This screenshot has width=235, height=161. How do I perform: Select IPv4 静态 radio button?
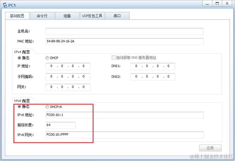19,58
